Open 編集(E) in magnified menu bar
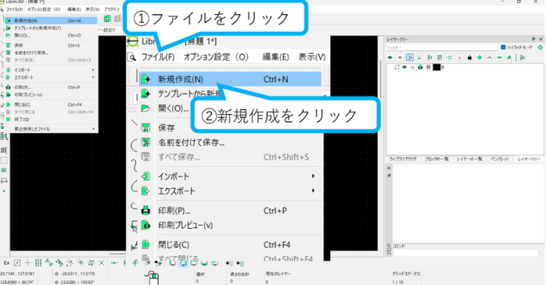The image size is (546, 285). point(276,57)
